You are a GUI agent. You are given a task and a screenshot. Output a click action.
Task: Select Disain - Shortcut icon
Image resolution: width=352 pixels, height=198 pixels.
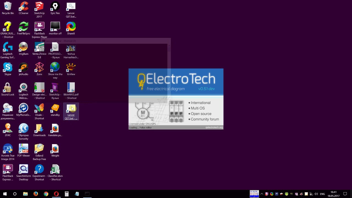tap(39, 111)
